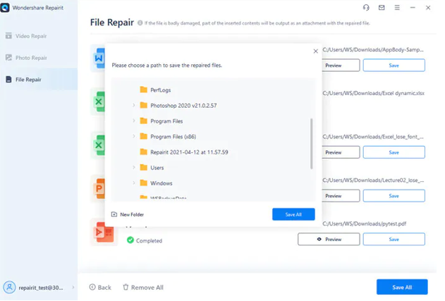
Task: Switch to Video Repair in sidebar
Action: tap(31, 36)
